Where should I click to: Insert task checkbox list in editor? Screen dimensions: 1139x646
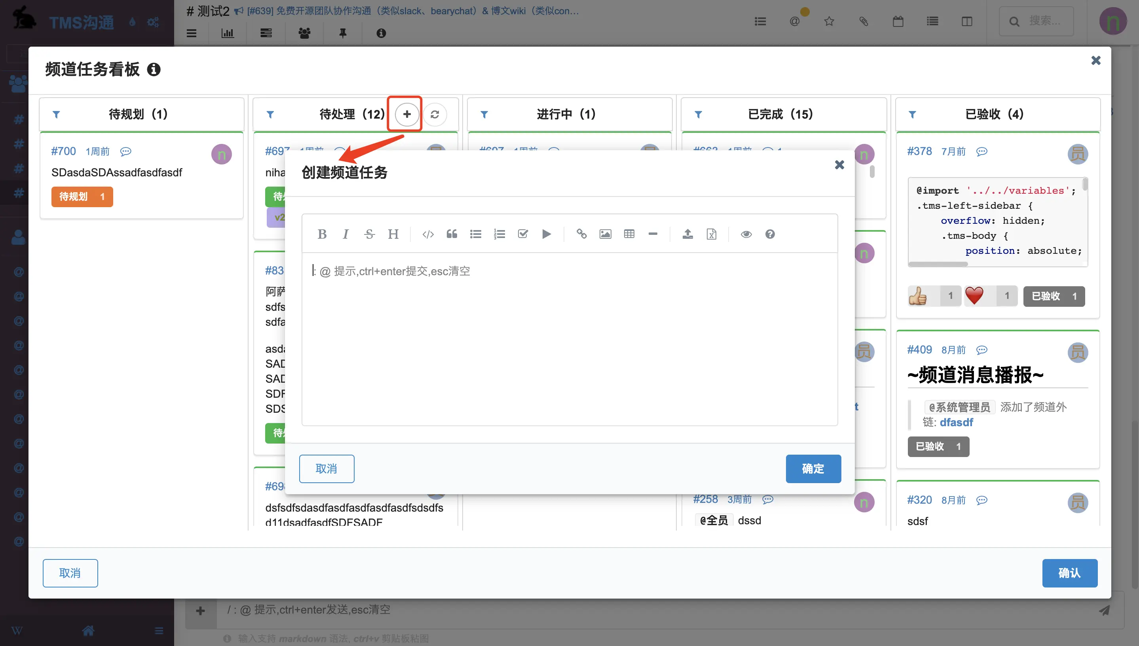(523, 234)
